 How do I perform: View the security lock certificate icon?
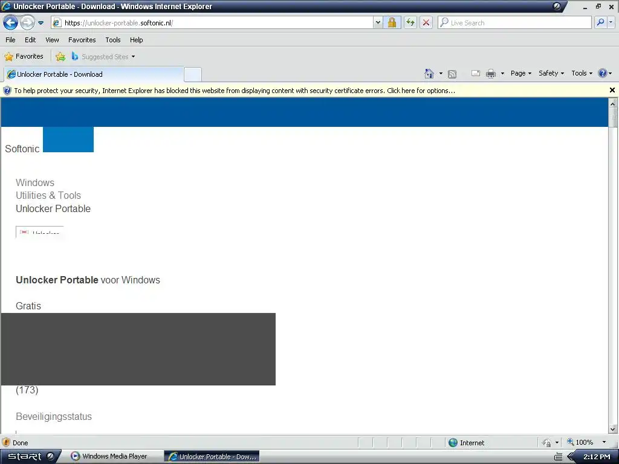pyautogui.click(x=392, y=22)
